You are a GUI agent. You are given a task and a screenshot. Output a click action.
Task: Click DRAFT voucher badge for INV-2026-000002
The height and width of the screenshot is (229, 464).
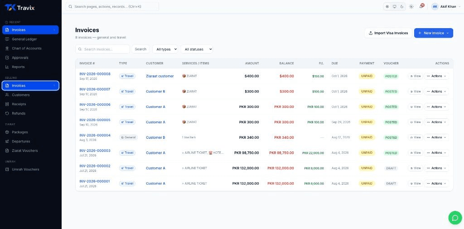point(391,168)
